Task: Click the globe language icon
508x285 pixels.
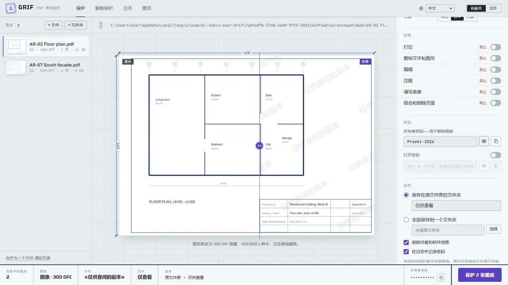Action: pyautogui.click(x=421, y=8)
